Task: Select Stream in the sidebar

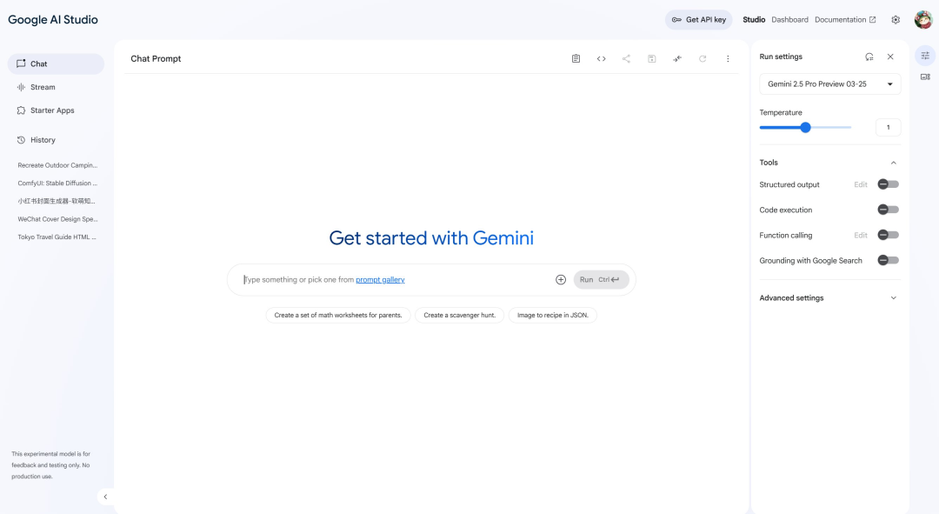Action: (x=56, y=87)
